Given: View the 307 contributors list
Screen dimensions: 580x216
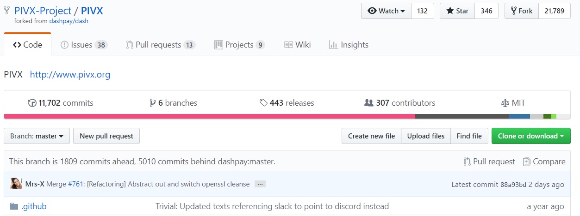Looking at the screenshot, I should click(400, 103).
